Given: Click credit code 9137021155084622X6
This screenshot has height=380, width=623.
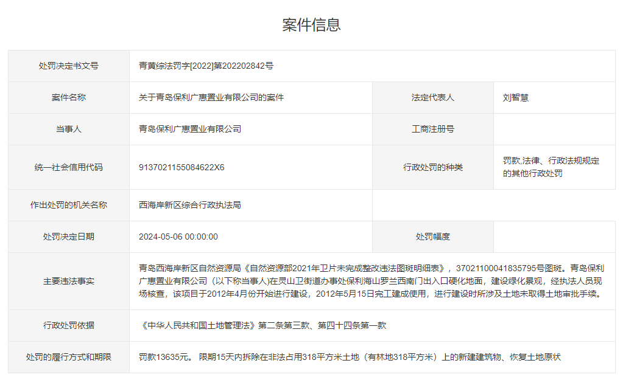Looking at the screenshot, I should point(181,167).
